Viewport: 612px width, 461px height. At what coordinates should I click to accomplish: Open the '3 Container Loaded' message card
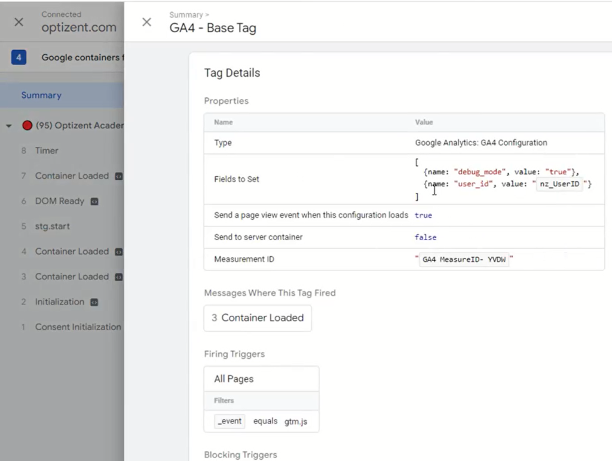(x=258, y=318)
